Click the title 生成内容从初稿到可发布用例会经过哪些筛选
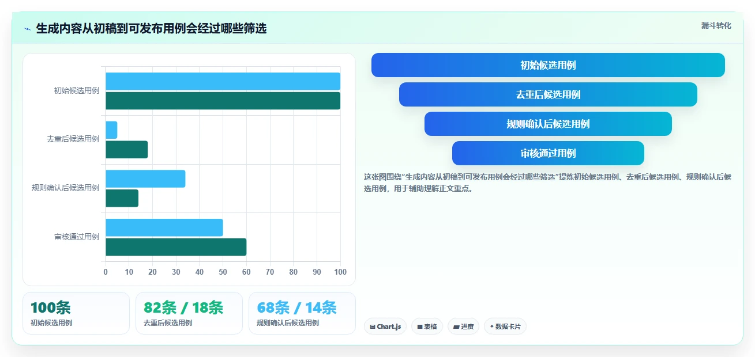This screenshot has height=357, width=755. coord(152,28)
